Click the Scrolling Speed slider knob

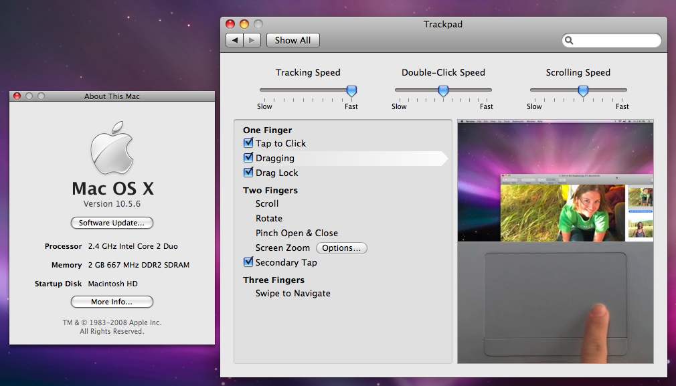click(x=584, y=91)
